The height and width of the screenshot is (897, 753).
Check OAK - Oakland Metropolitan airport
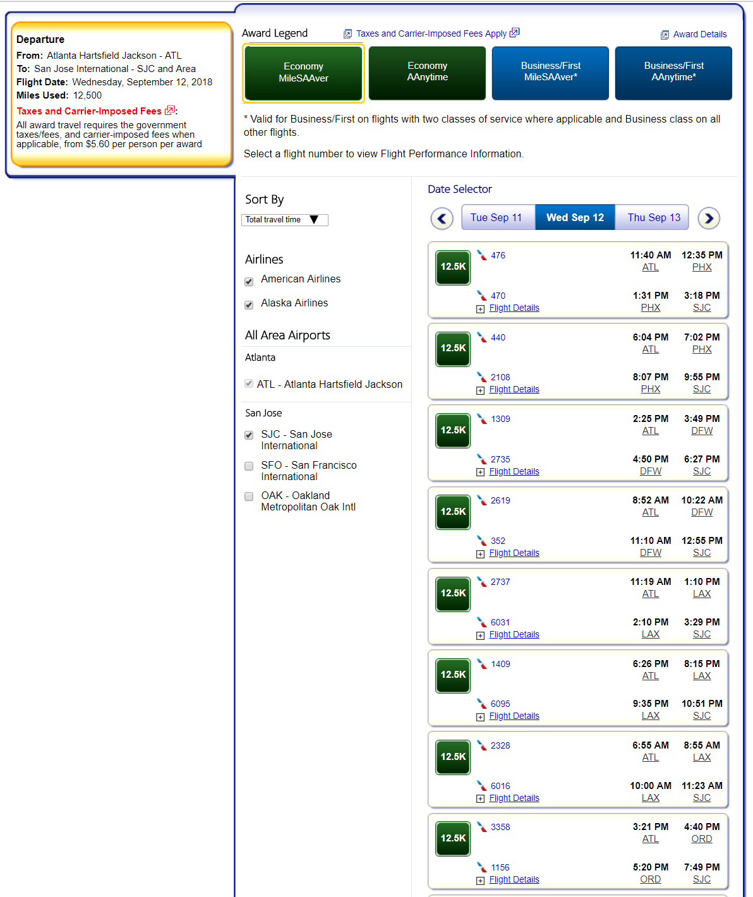[249, 497]
